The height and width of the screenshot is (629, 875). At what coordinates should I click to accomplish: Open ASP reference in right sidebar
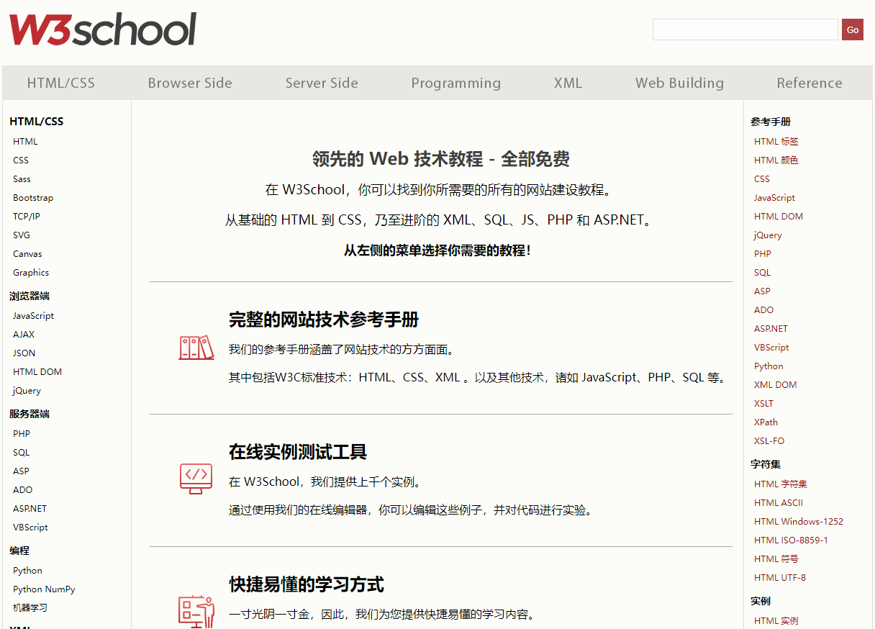click(762, 291)
